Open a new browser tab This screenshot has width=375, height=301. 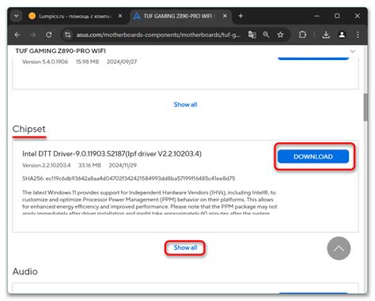(241, 16)
